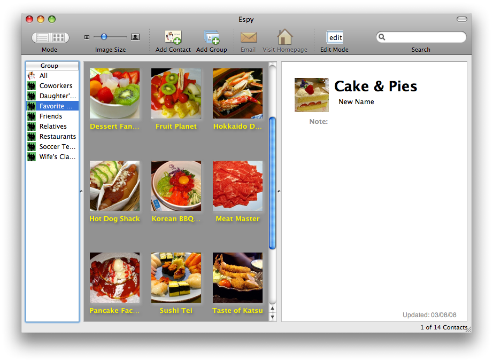493x362 pixels.
Task: Click in the Search field
Action: pyautogui.click(x=421, y=37)
